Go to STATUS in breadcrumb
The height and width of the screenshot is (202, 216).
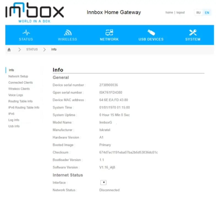coord(32,49)
